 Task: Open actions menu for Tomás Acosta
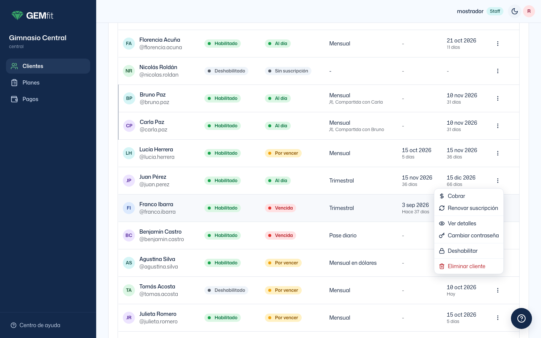[498, 290]
